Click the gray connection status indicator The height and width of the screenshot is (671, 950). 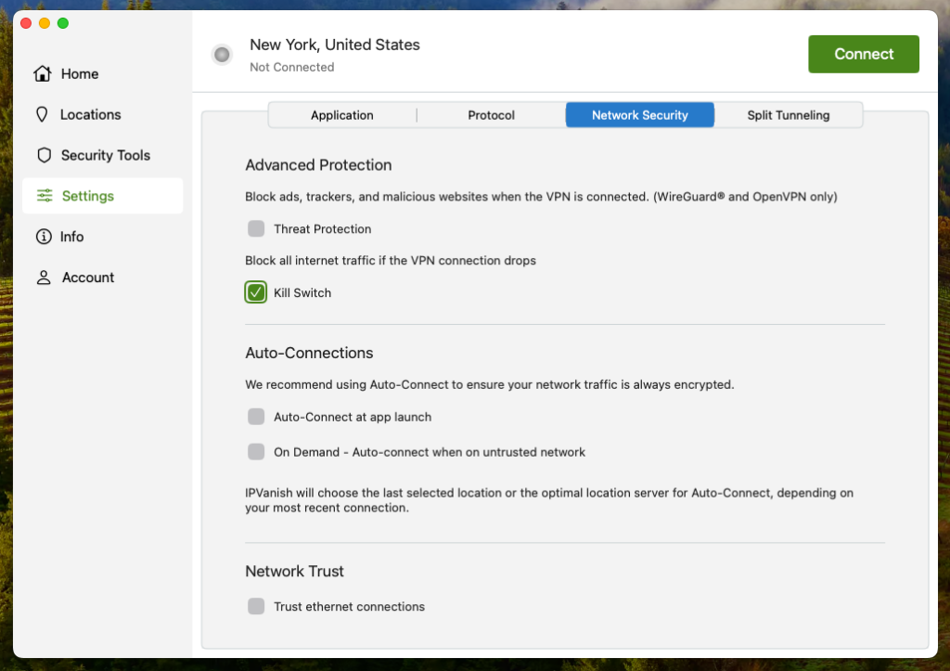point(223,55)
